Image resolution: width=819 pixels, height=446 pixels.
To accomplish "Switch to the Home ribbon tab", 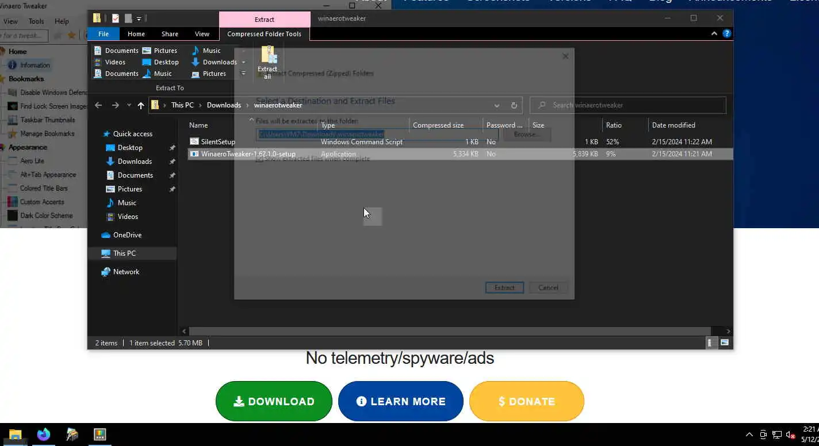I will 136,34.
